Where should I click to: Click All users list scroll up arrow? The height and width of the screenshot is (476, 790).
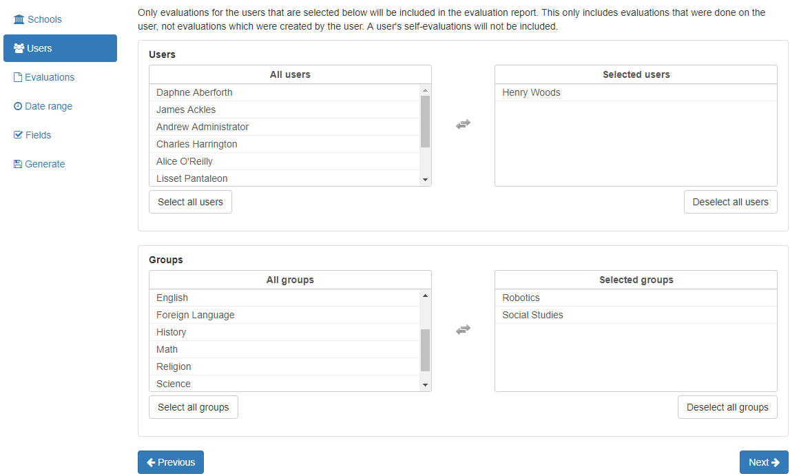pyautogui.click(x=425, y=90)
